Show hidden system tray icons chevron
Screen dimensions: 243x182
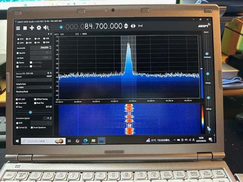(175, 140)
